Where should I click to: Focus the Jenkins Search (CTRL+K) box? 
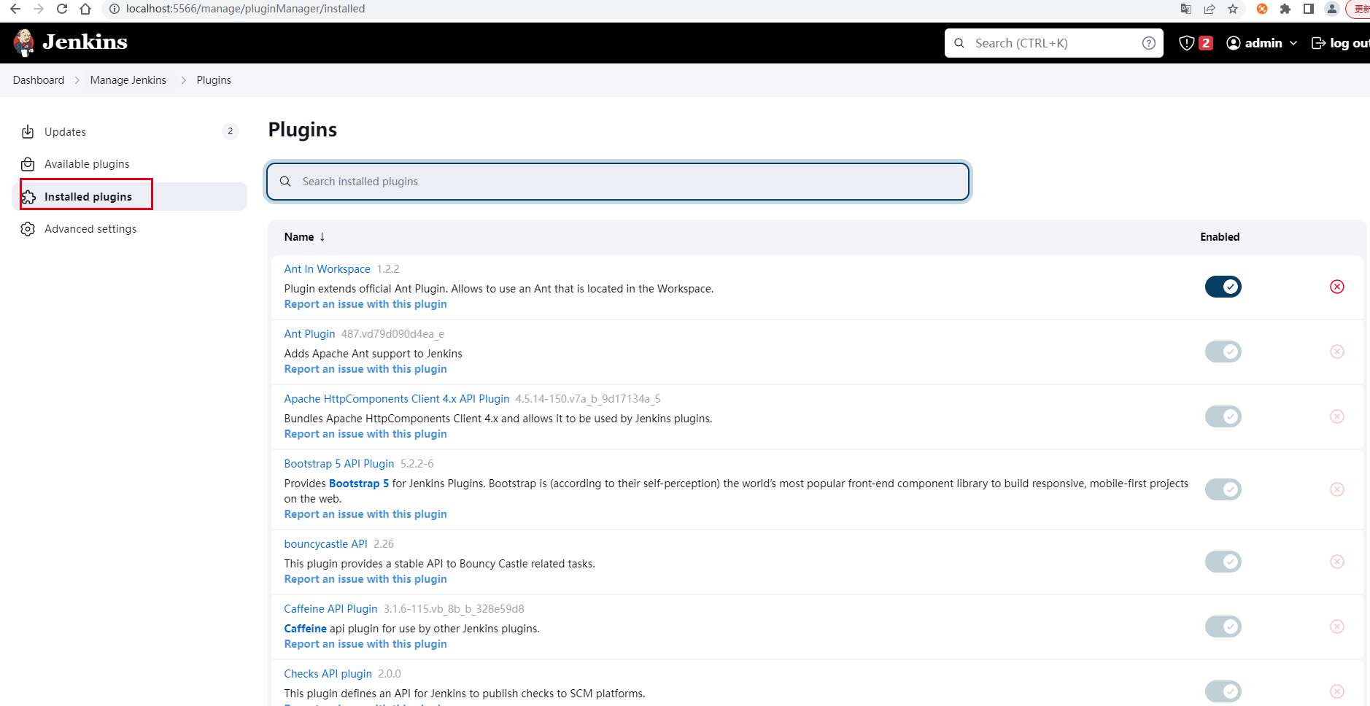click(1053, 43)
